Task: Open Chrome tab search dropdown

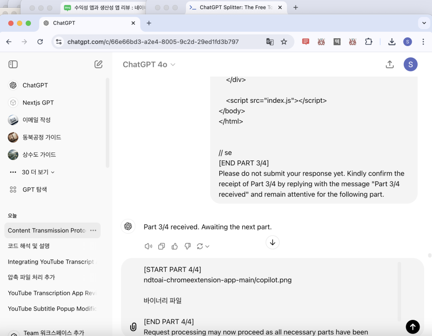Action: click(x=424, y=23)
